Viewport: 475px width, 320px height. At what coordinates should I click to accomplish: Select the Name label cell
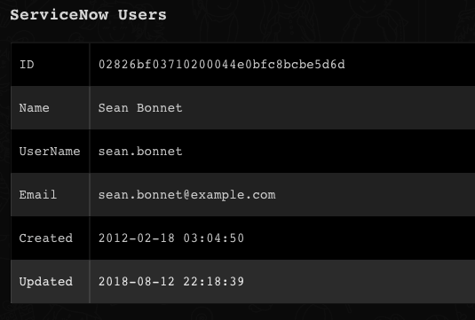click(51, 107)
